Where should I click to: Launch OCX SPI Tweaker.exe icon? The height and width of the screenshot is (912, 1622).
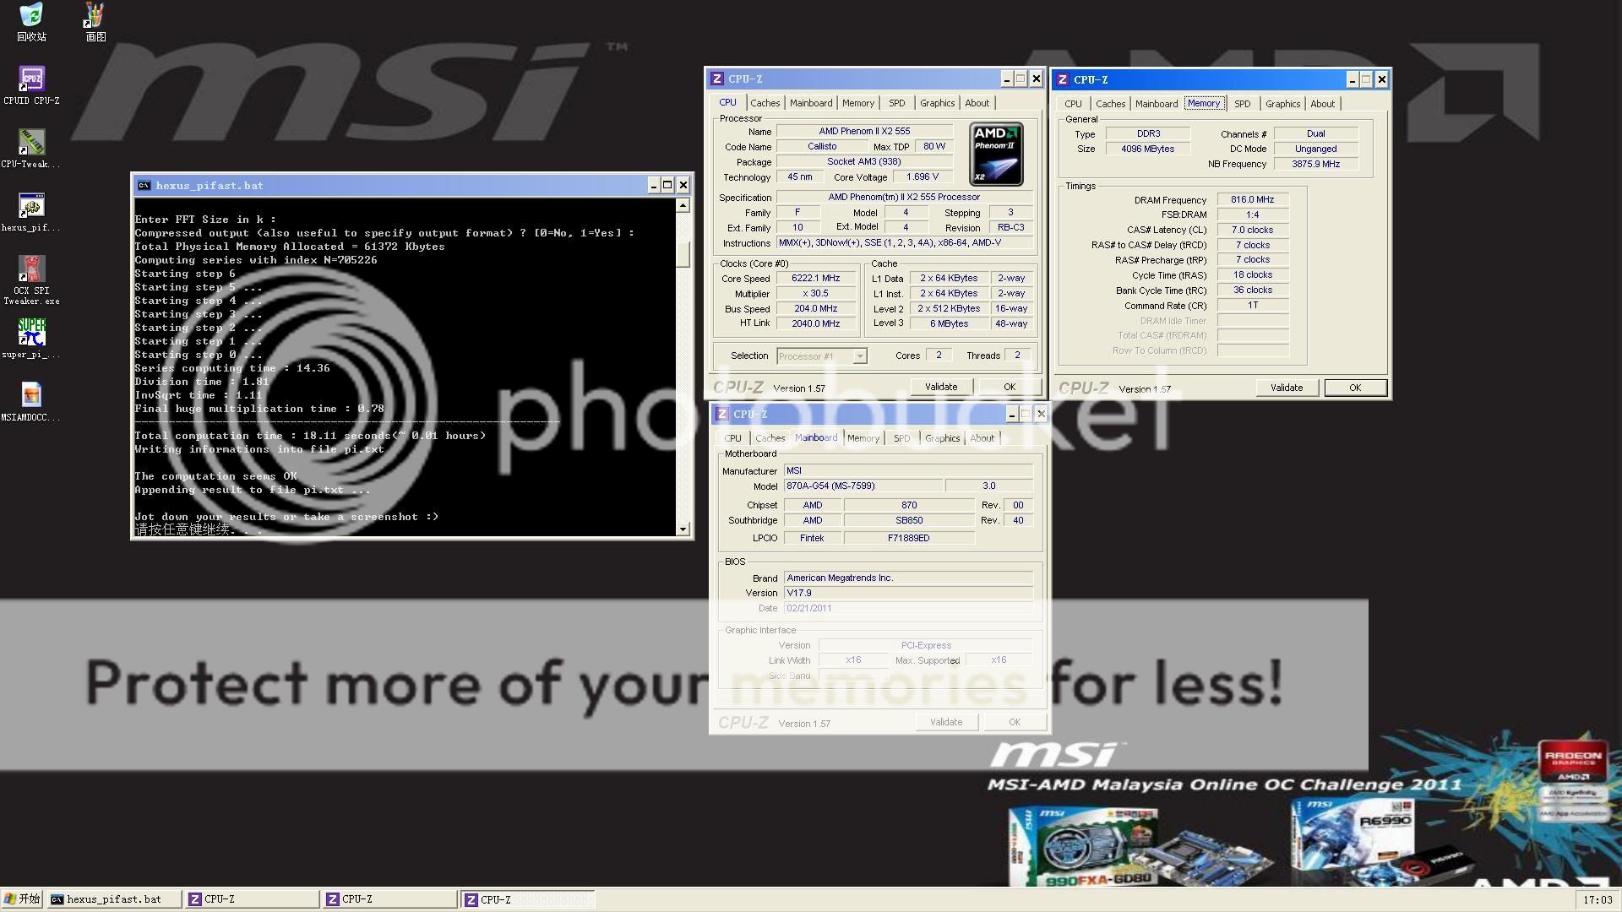(31, 270)
